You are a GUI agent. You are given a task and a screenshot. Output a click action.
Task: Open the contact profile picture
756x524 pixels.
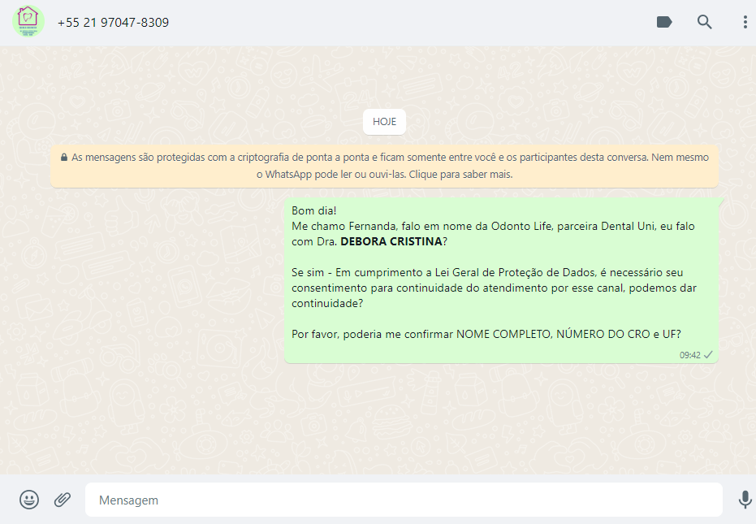28,22
